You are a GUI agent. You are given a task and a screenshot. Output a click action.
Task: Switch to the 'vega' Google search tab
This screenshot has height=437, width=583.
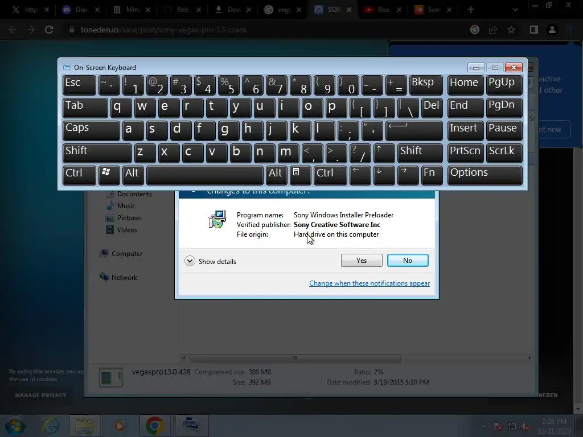tap(283, 10)
